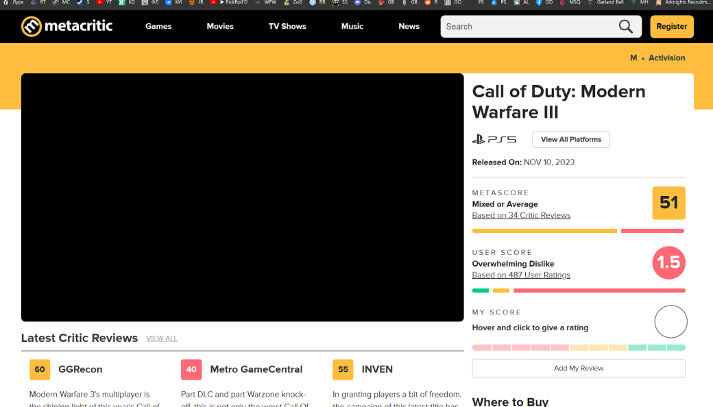Open the Arknights Recruitment bookmark

tap(681, 2)
